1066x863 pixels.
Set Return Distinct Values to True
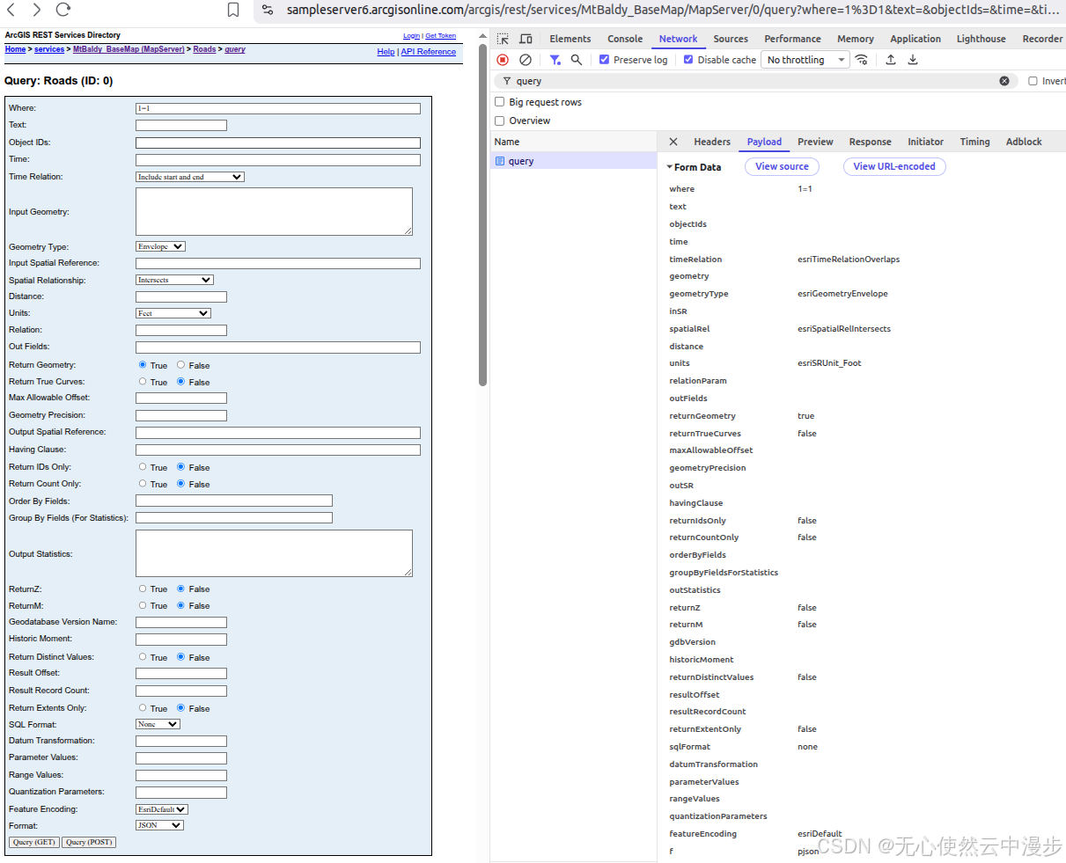pos(143,657)
